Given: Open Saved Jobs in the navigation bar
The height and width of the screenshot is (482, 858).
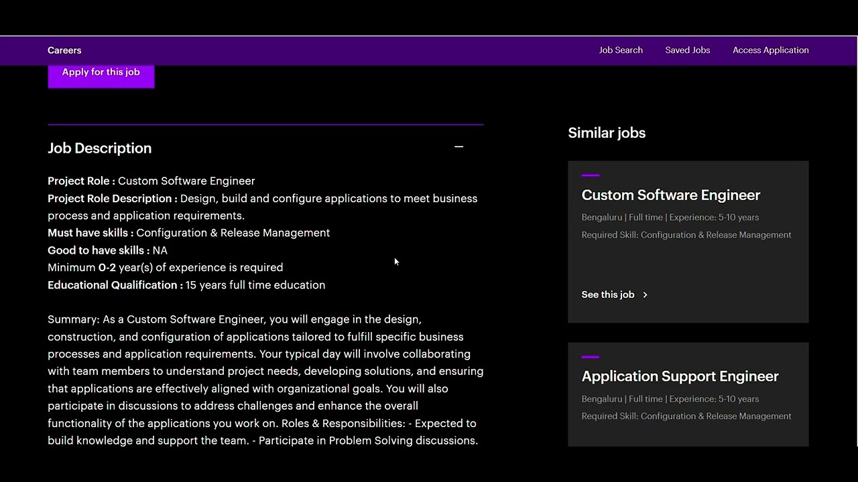Looking at the screenshot, I should [687, 50].
